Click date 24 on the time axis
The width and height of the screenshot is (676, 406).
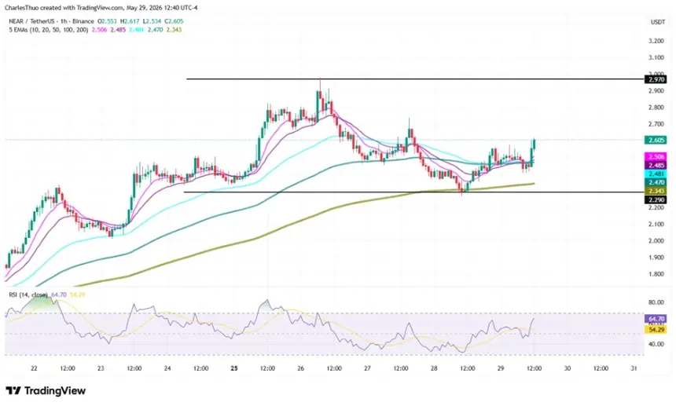pyautogui.click(x=167, y=368)
